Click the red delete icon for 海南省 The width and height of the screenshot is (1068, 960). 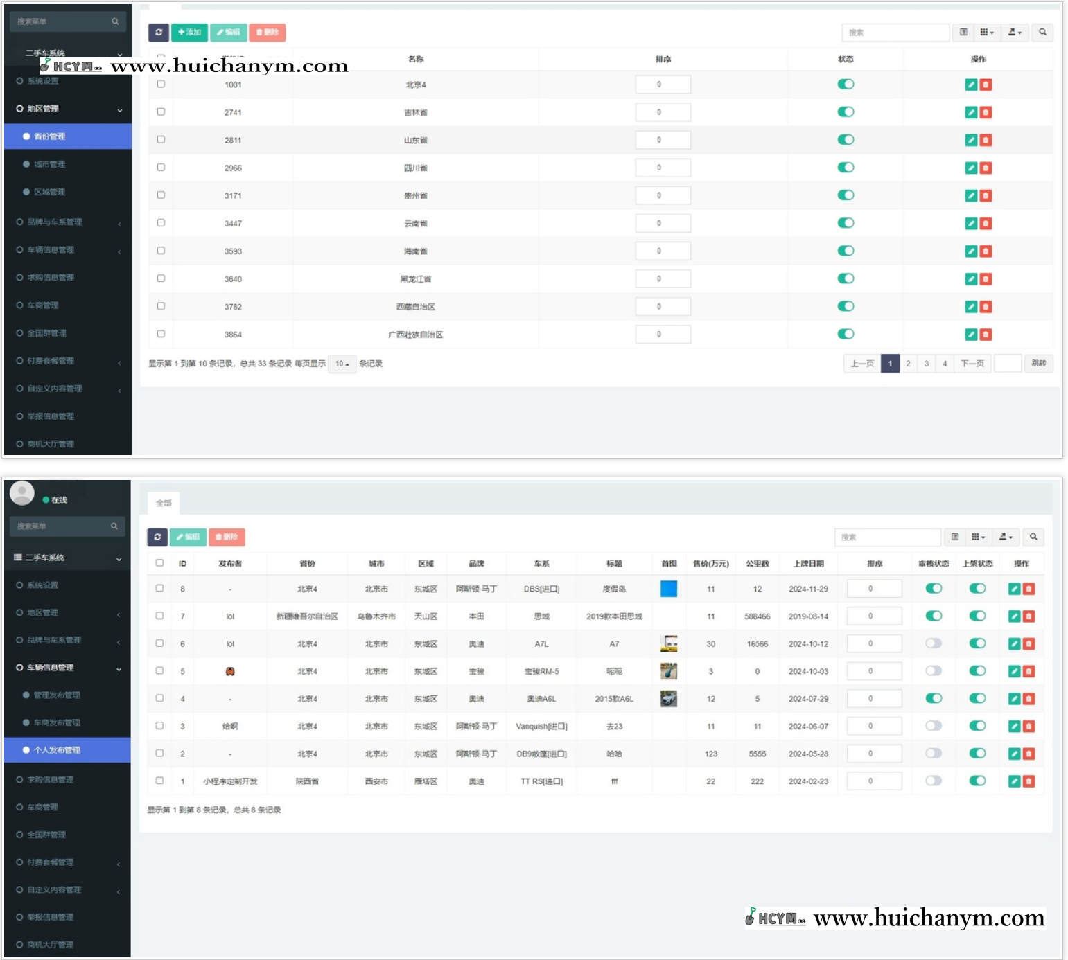[x=986, y=251]
